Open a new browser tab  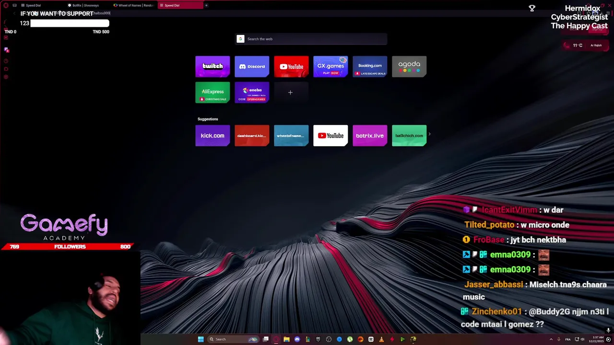pyautogui.click(x=206, y=5)
